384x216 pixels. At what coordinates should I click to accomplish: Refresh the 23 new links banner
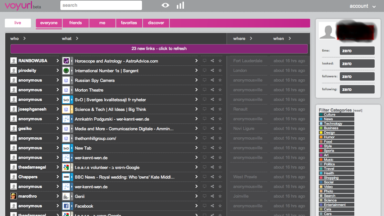click(x=159, y=49)
